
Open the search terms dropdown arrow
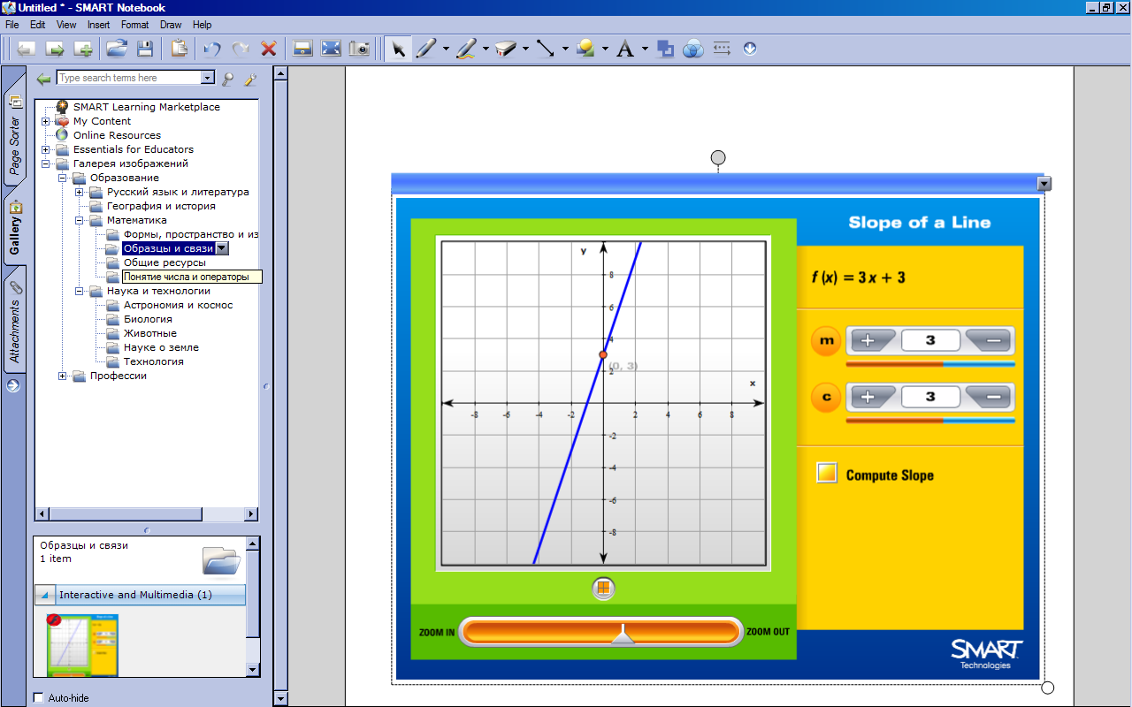click(x=208, y=78)
